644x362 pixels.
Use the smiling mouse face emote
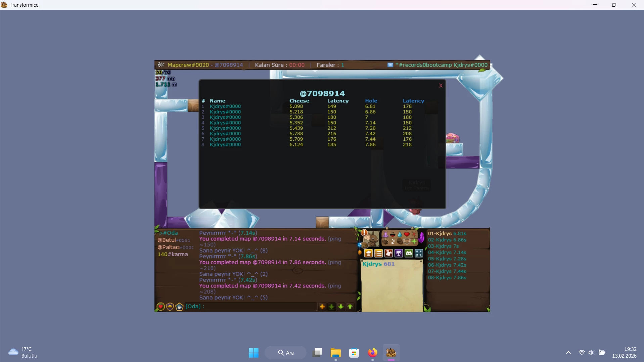point(407,241)
